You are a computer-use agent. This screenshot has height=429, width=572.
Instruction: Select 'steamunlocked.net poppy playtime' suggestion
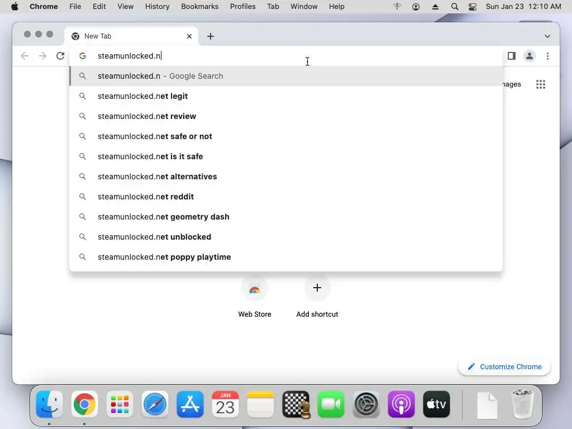(x=286, y=257)
